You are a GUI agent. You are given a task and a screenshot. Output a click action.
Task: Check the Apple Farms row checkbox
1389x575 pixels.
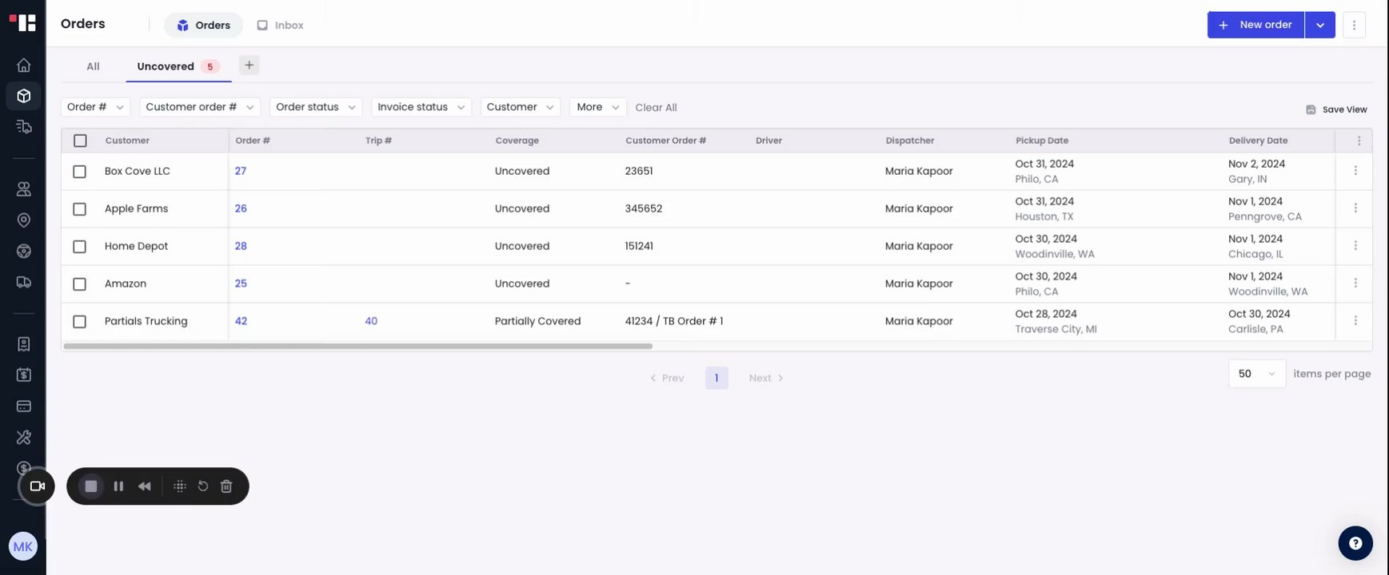[79, 209]
